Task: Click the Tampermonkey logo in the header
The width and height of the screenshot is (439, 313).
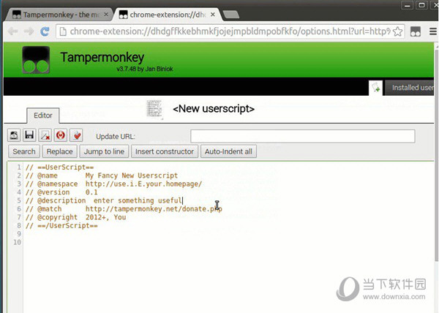Action: coord(36,60)
